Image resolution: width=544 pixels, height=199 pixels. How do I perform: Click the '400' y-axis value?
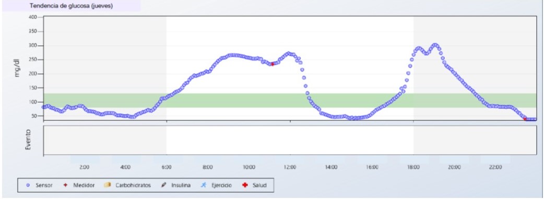coord(33,17)
